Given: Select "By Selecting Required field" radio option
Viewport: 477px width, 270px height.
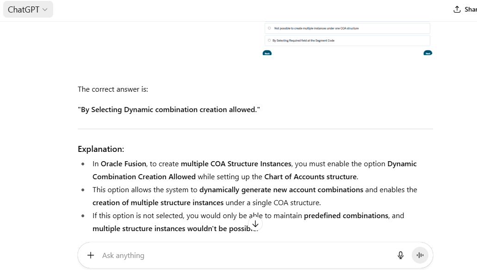Looking at the screenshot, I should 269,40.
